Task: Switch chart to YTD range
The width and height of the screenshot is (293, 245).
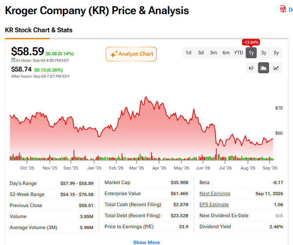Action: [239, 53]
